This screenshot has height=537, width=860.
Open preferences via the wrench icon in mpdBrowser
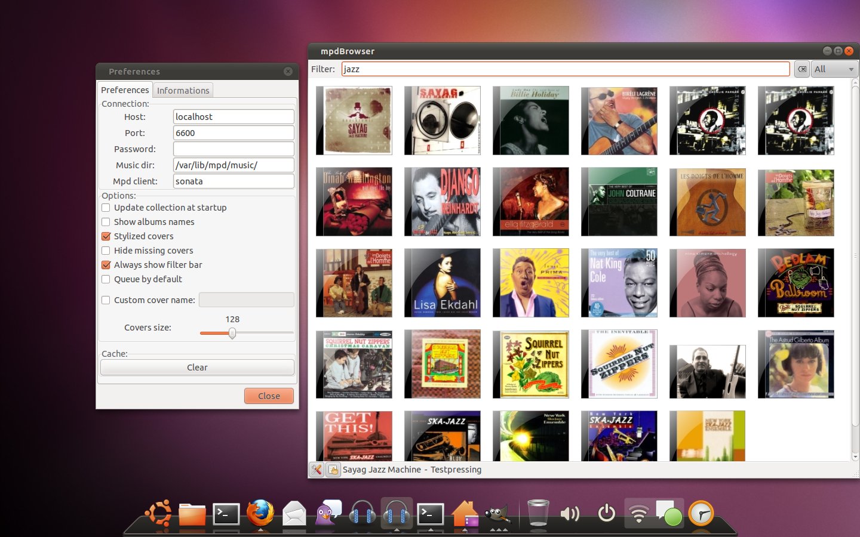click(x=317, y=470)
